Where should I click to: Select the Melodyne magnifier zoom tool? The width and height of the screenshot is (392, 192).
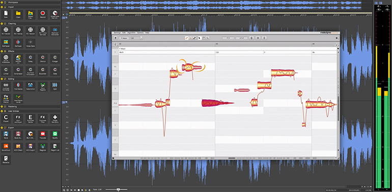tap(208, 38)
